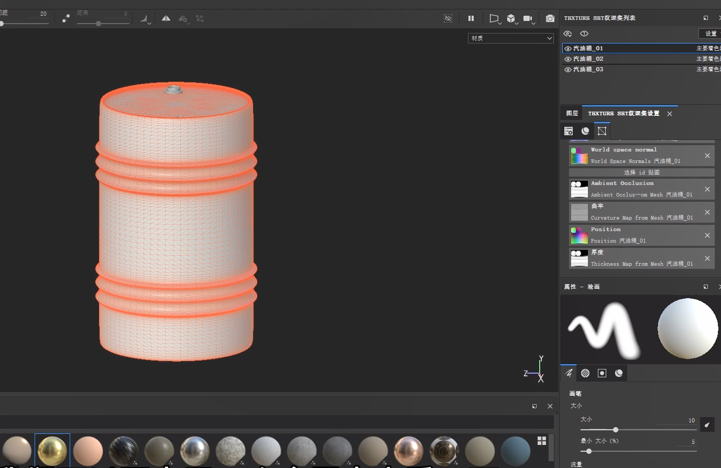Switch to the 图层 tab

click(x=572, y=113)
